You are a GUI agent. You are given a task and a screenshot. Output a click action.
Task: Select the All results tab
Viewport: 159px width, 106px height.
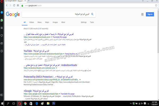click(25, 22)
